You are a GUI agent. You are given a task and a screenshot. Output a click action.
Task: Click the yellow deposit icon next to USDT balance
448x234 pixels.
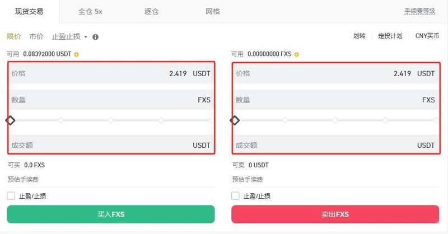point(77,54)
